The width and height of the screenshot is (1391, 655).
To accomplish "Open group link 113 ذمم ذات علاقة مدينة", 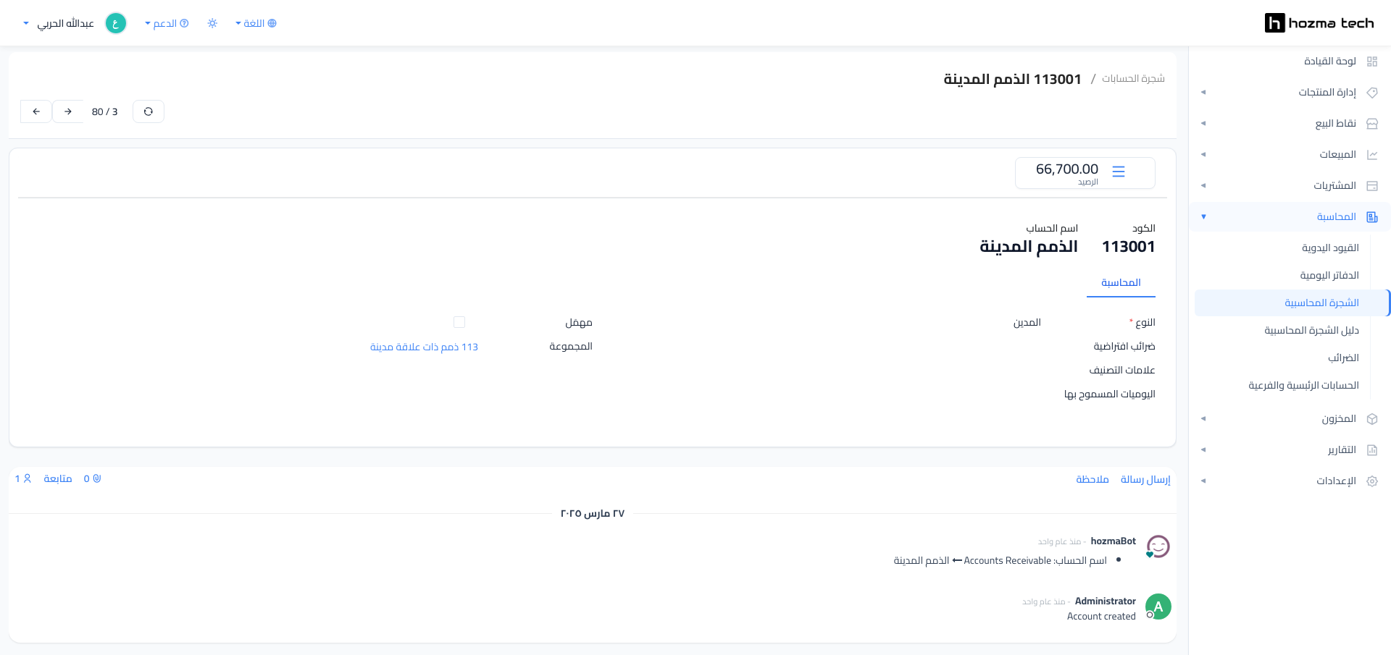I will (424, 347).
